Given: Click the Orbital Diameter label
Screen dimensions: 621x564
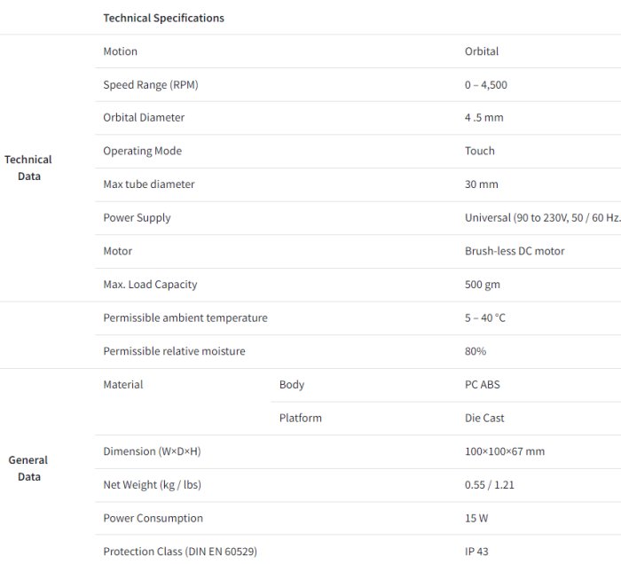Looking at the screenshot, I should click(144, 118).
